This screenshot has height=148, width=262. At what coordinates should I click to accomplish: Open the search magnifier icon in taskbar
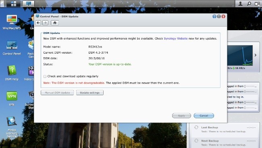click(x=249, y=4)
